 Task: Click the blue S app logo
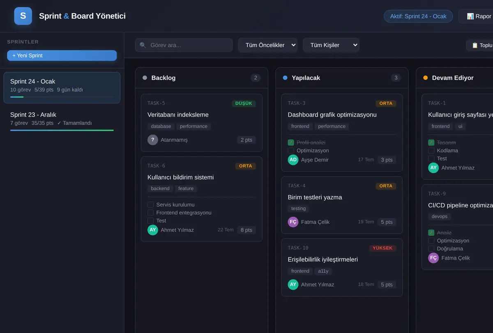pyautogui.click(x=23, y=16)
